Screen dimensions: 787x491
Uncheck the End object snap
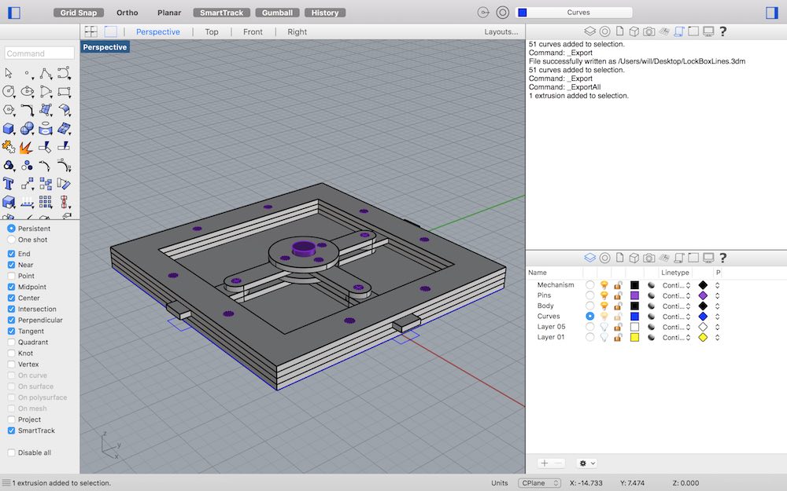pyautogui.click(x=11, y=254)
